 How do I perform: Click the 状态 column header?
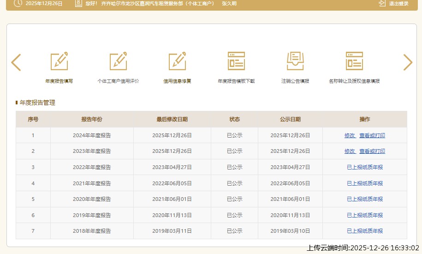[234, 119]
